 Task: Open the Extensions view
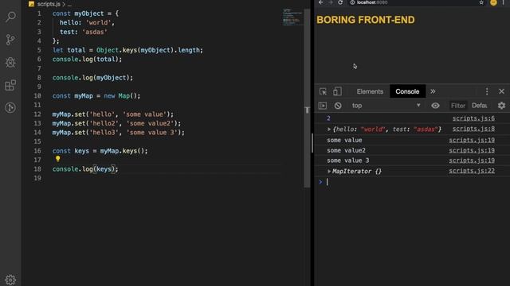pyautogui.click(x=10, y=85)
